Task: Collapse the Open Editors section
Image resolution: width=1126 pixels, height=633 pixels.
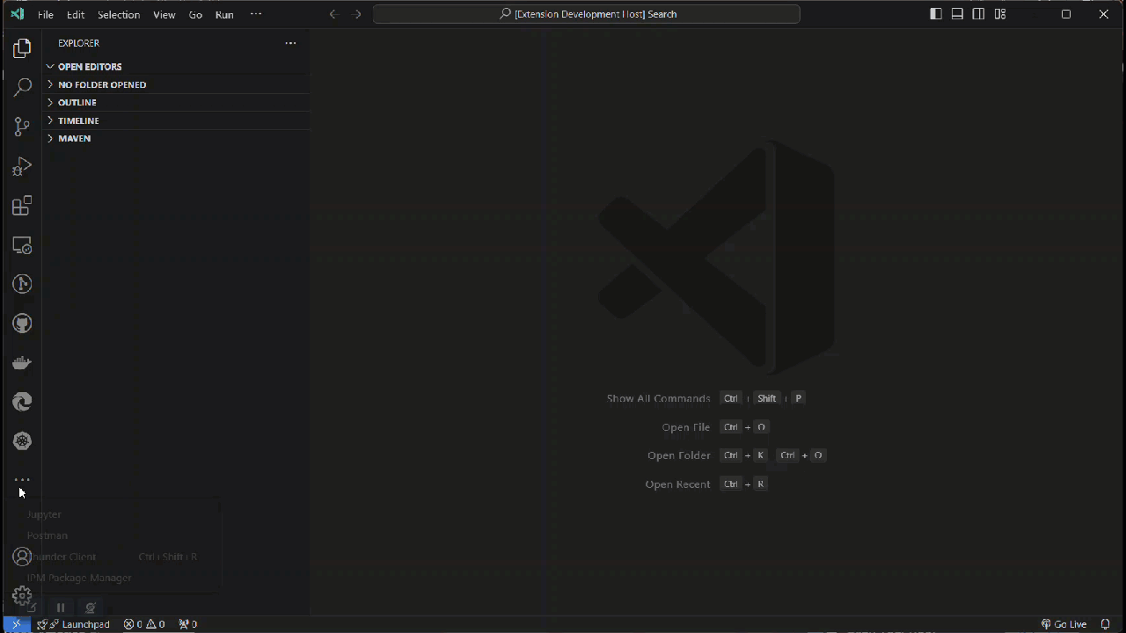Action: (x=178, y=67)
